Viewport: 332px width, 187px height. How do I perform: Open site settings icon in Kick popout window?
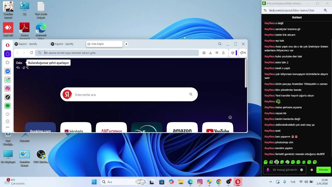pyautogui.click(x=265, y=10)
